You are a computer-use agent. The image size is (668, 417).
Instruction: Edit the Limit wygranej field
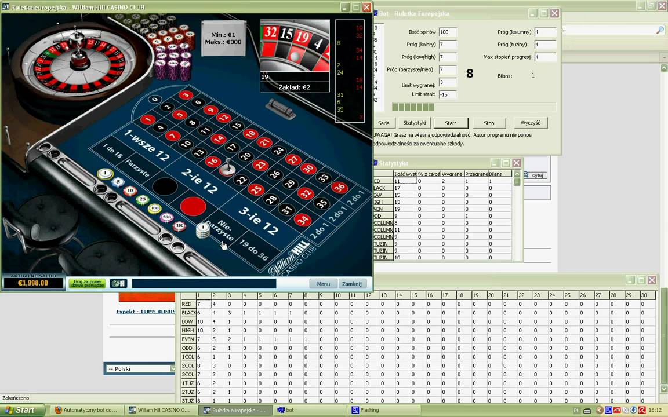click(x=448, y=82)
